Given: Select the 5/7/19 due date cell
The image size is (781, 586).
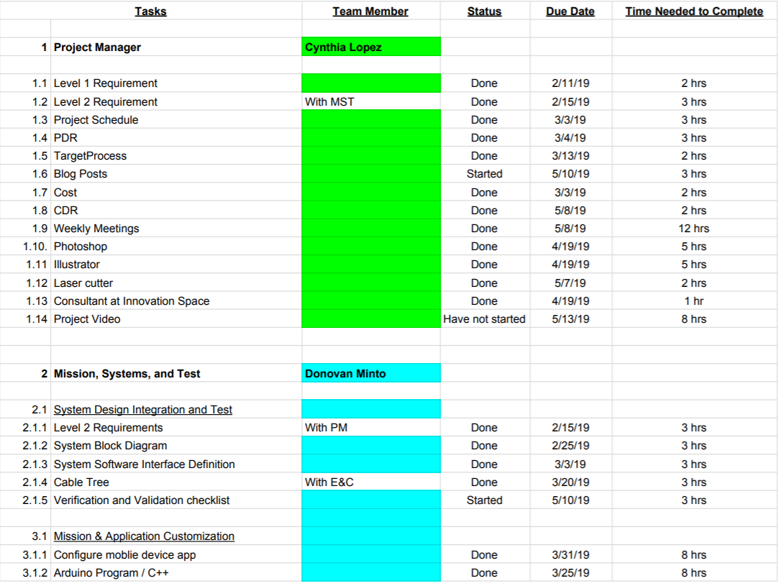Looking at the screenshot, I should tap(570, 283).
